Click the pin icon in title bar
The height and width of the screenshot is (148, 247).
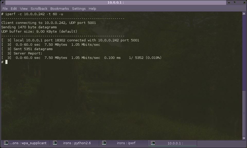(x=3, y=3)
